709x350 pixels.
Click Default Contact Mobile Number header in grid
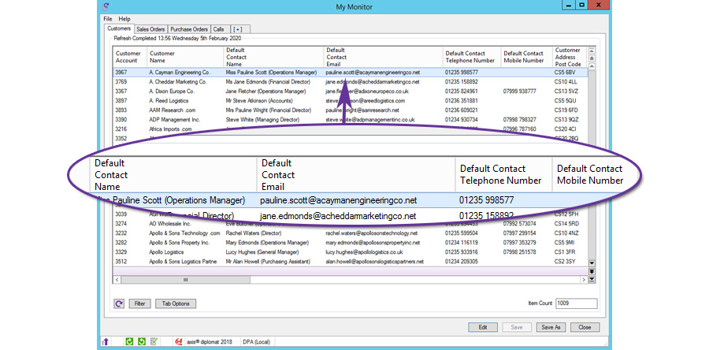pos(527,57)
